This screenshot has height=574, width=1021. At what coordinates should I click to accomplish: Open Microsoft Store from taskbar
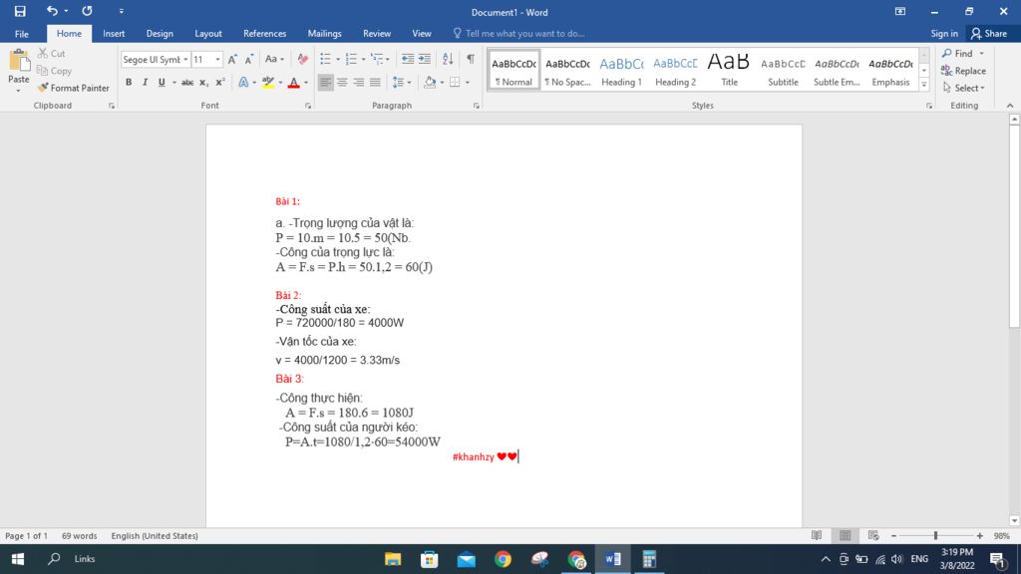click(x=429, y=559)
